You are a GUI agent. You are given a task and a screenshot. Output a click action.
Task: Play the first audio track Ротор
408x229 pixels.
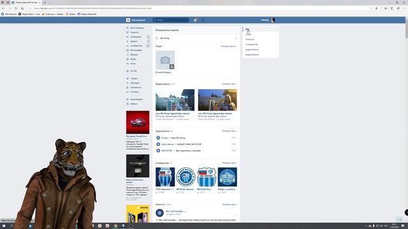click(x=158, y=138)
